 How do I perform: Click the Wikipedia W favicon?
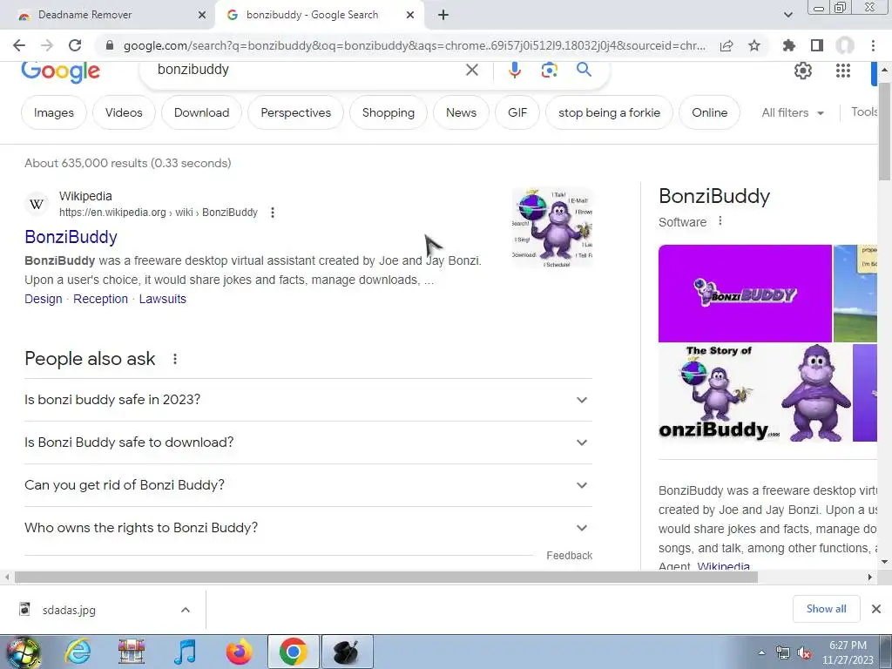coord(37,204)
